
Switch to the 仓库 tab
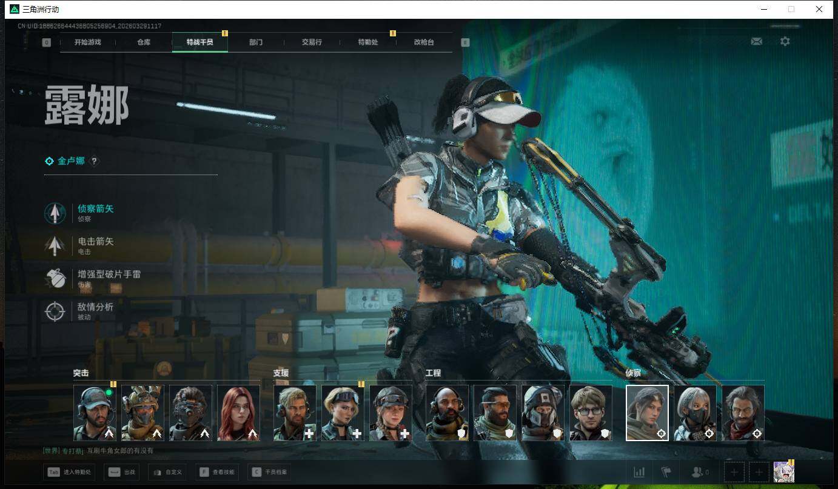click(144, 42)
